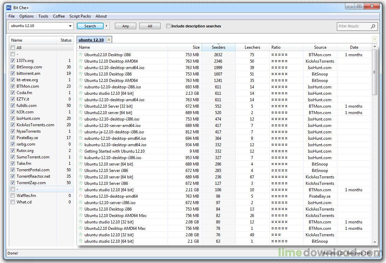Click icon of Ubuntu12.10 Desktop AMD64 Mac BTMon.com row
This screenshot has height=263, width=386.
(x=81, y=228)
